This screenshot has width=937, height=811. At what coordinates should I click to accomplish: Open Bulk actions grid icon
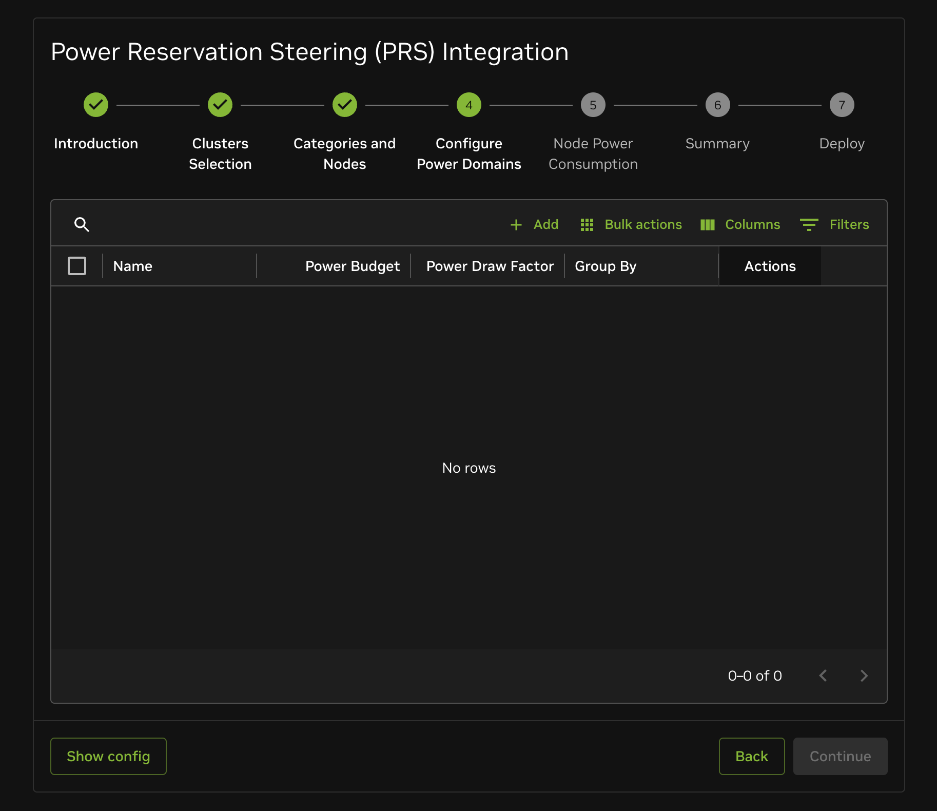tap(587, 225)
